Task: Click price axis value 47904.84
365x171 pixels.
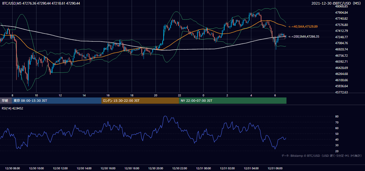Action: point(342,13)
